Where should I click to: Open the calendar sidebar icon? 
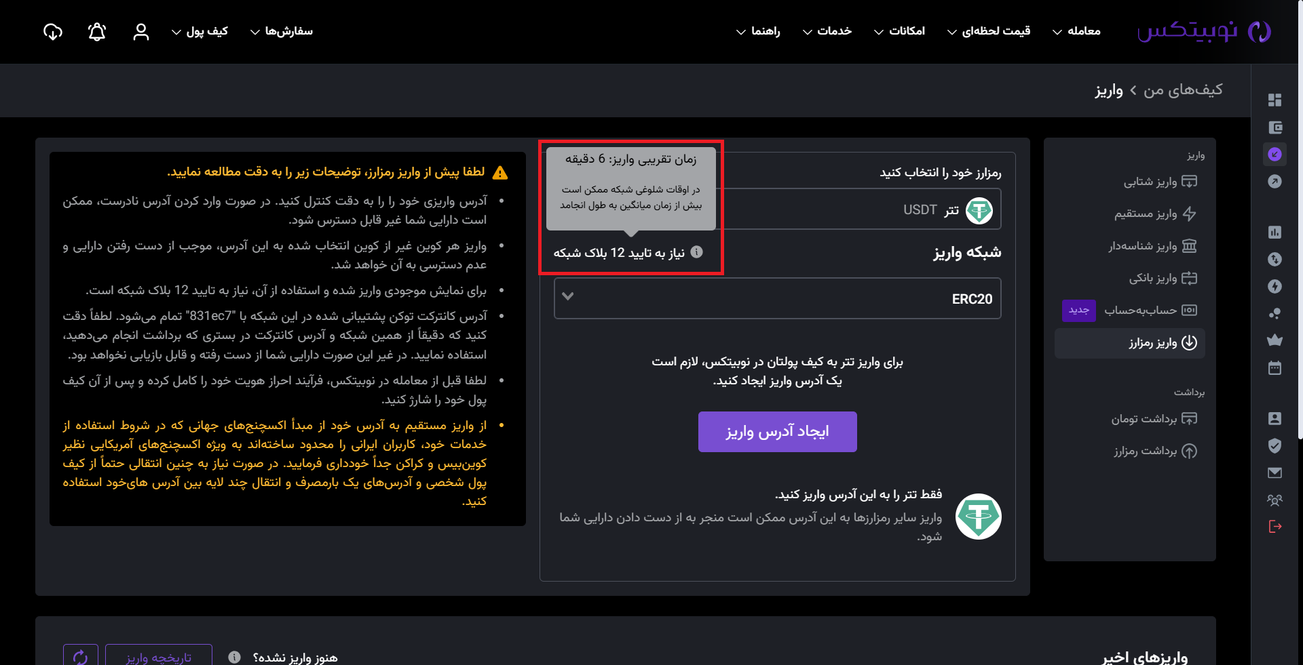tap(1274, 367)
